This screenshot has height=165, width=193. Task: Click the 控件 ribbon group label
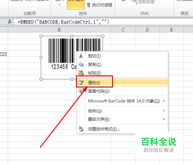(83, 14)
